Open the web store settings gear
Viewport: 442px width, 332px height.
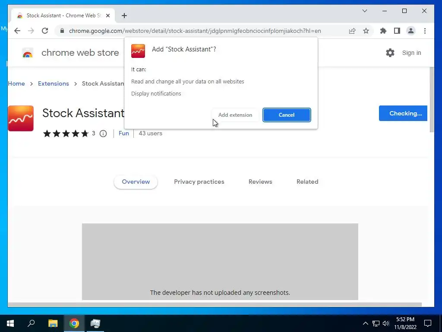(x=390, y=53)
